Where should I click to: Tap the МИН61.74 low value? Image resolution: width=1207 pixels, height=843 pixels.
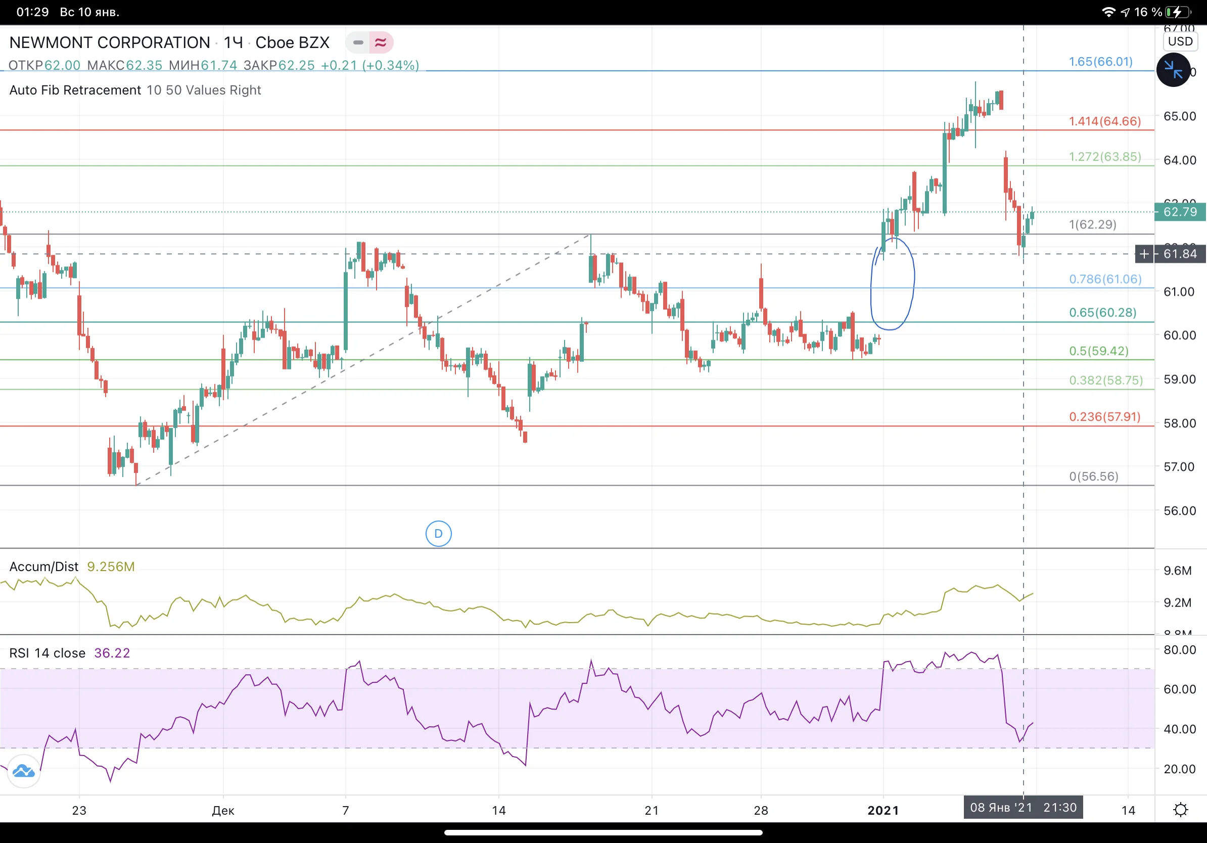click(203, 66)
